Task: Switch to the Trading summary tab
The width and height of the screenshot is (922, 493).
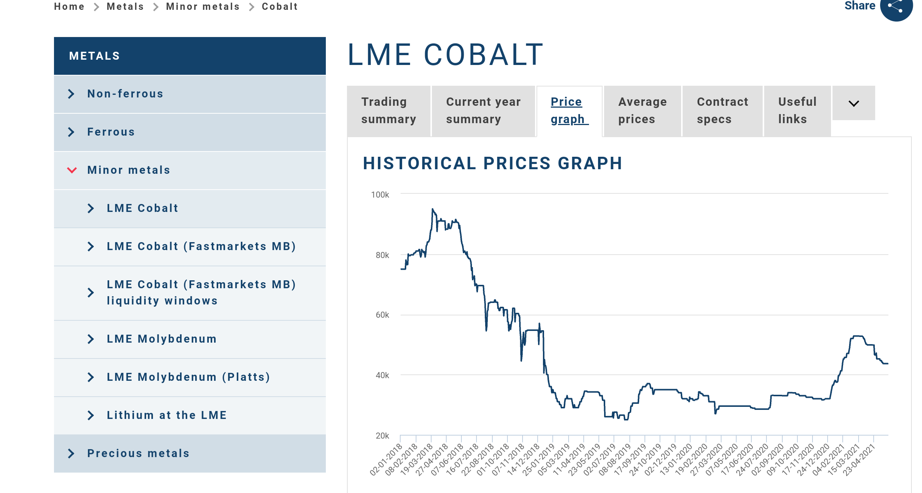Action: 389,110
